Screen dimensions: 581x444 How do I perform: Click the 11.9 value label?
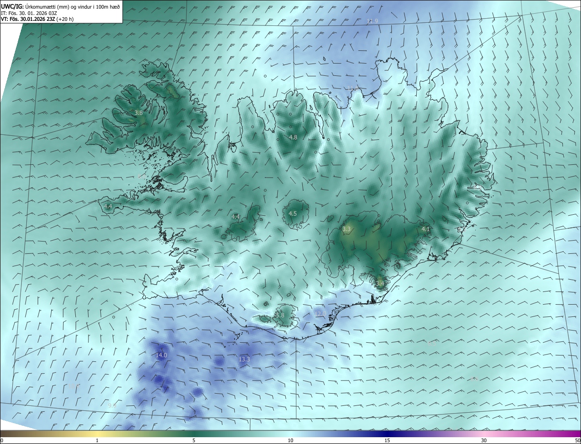click(x=372, y=21)
